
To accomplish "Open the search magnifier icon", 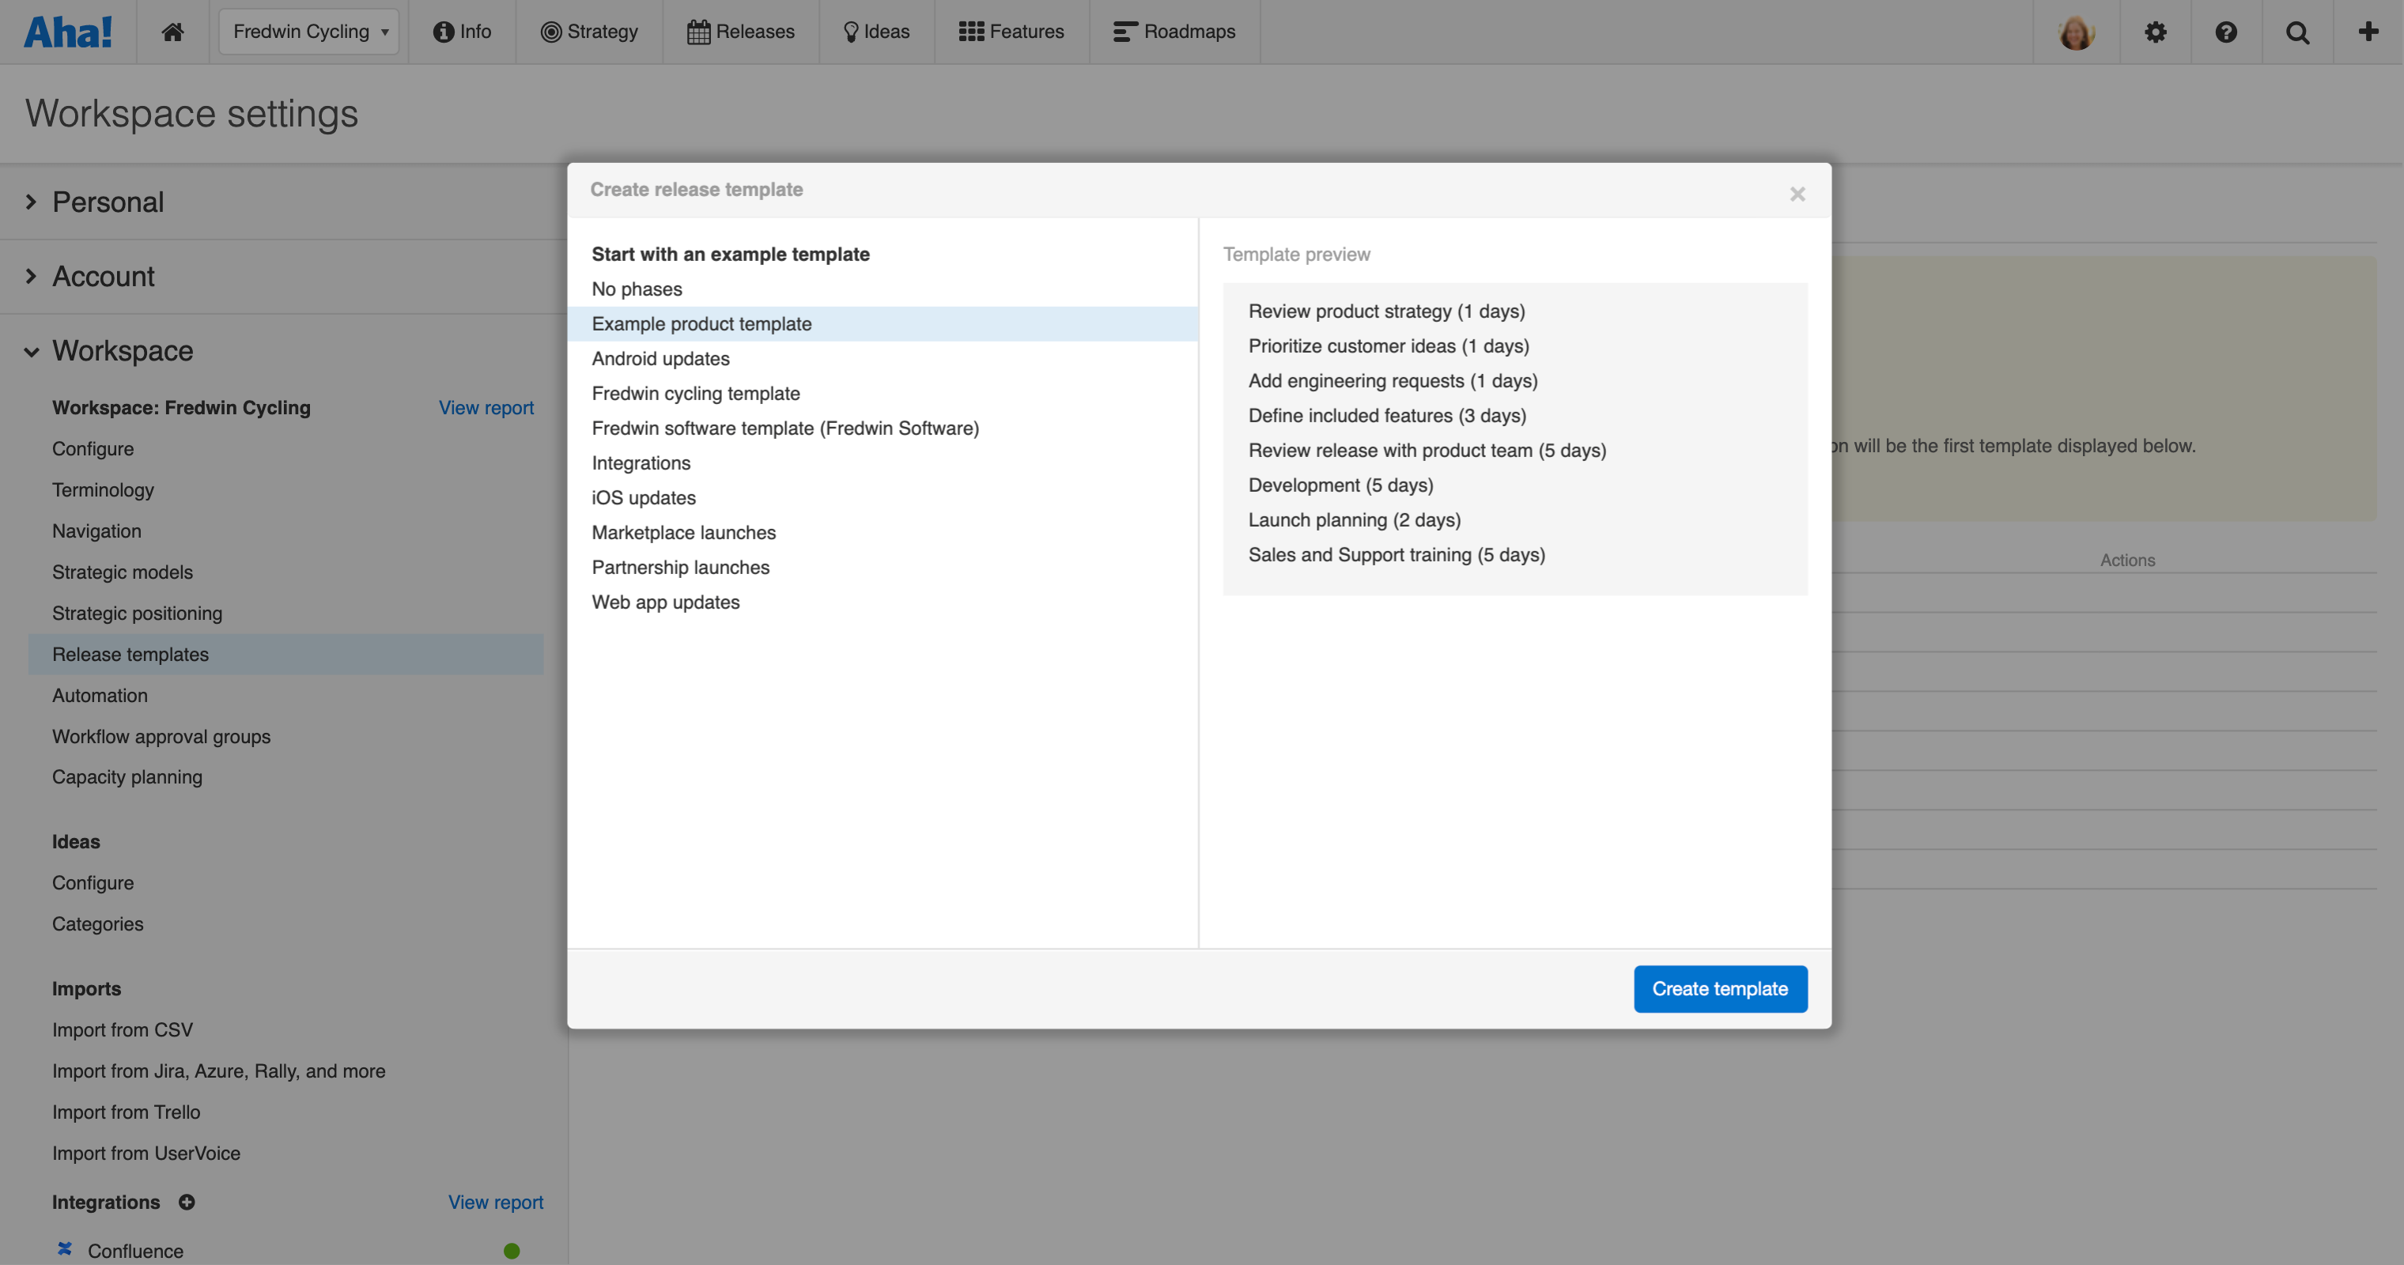I will coord(2297,31).
